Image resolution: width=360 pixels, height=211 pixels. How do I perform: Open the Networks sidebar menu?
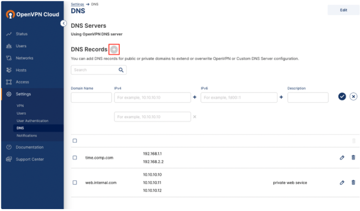[24, 58]
